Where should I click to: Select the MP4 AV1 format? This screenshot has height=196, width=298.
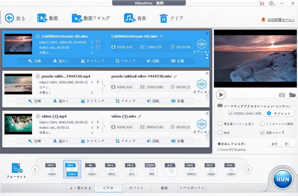tap(132, 170)
